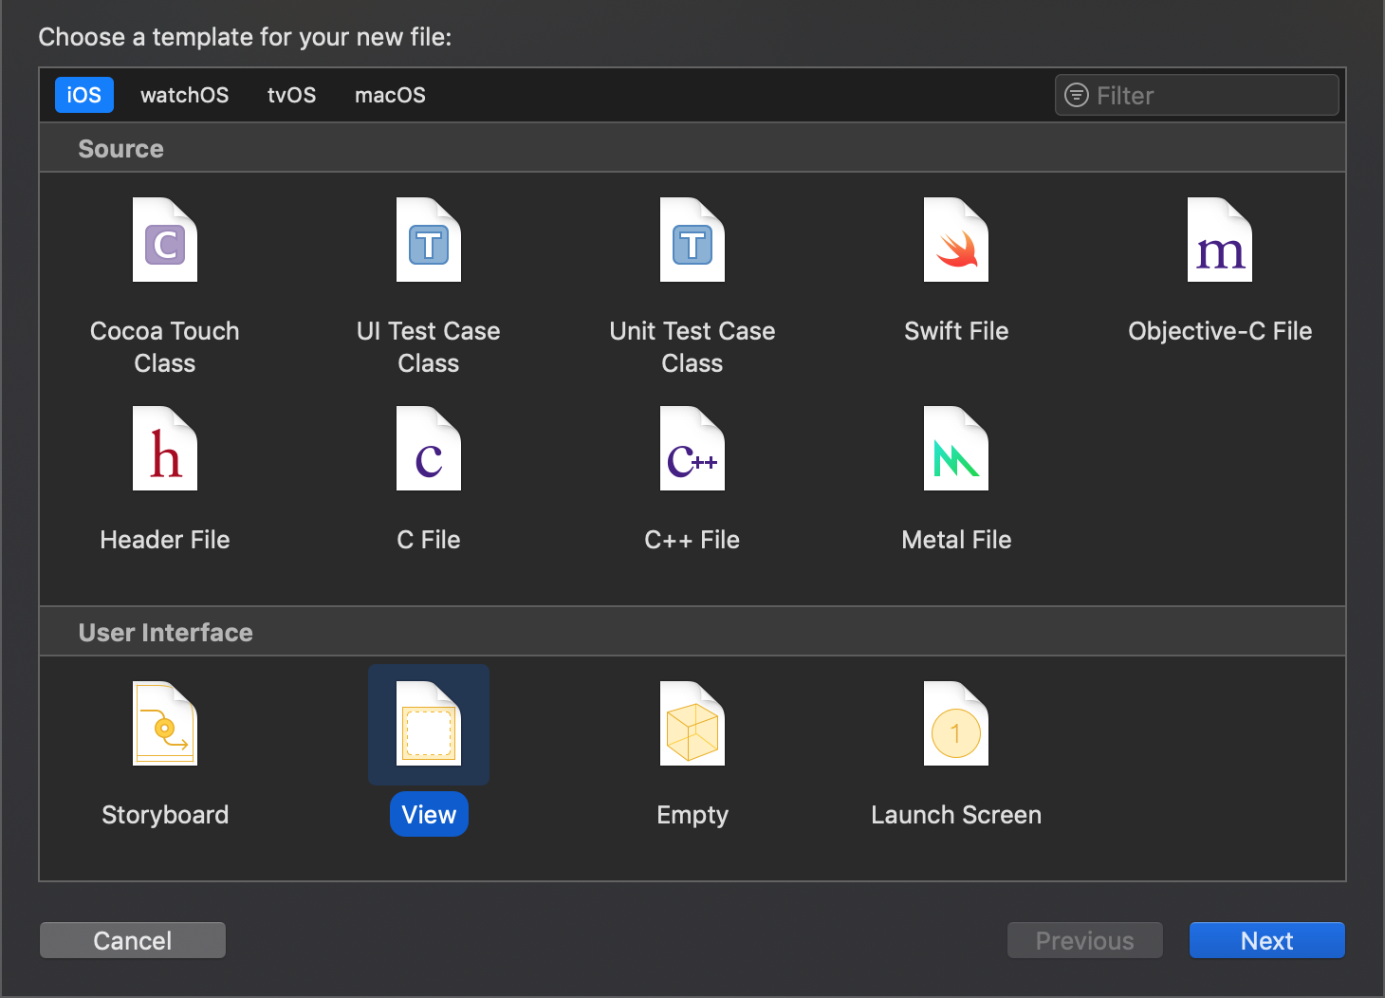
Task: Select the Storyboard template icon
Action: [x=165, y=724]
